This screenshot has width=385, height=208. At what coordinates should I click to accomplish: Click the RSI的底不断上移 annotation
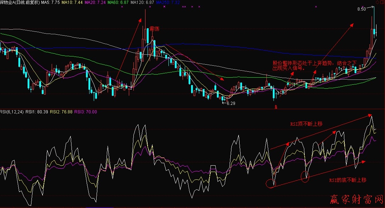(347, 180)
